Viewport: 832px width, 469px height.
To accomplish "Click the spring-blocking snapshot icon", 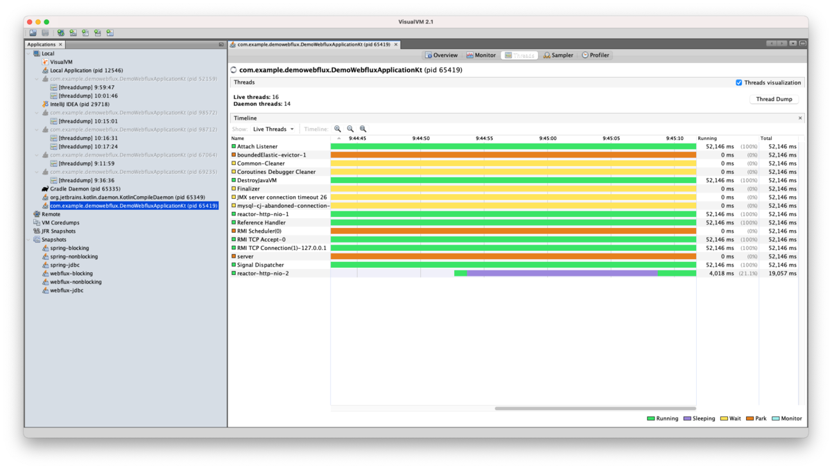I will (45, 248).
